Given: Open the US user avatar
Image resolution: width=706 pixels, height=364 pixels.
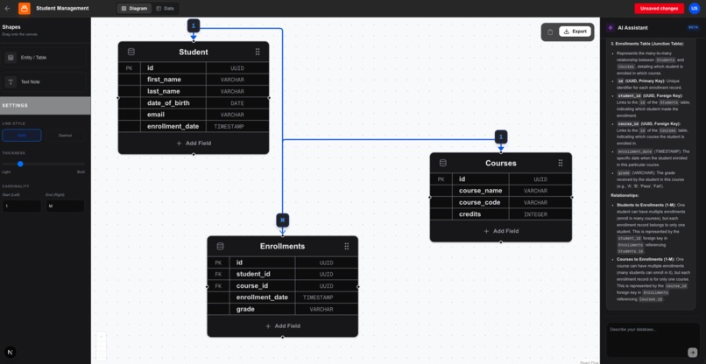Looking at the screenshot, I should coord(695,8).
